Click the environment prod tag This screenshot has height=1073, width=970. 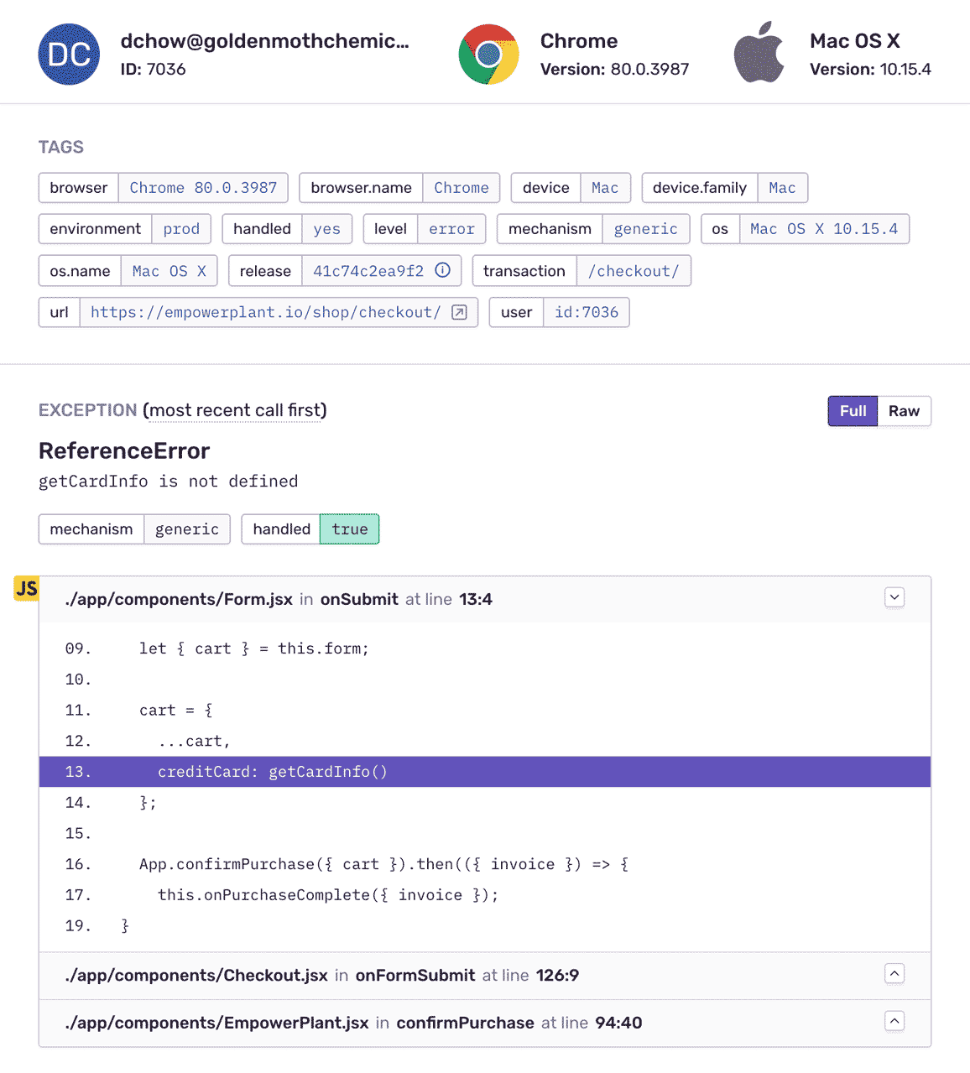[x=181, y=228]
